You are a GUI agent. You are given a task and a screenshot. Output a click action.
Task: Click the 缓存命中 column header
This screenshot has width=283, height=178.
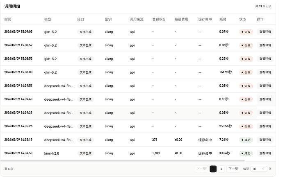(x=205, y=19)
